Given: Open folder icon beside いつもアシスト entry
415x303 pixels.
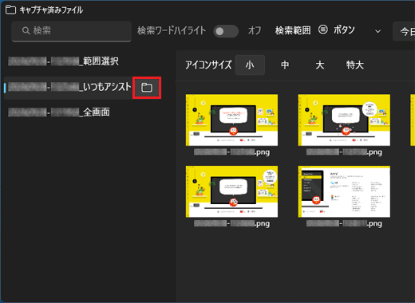Looking at the screenshot, I should point(147,88).
